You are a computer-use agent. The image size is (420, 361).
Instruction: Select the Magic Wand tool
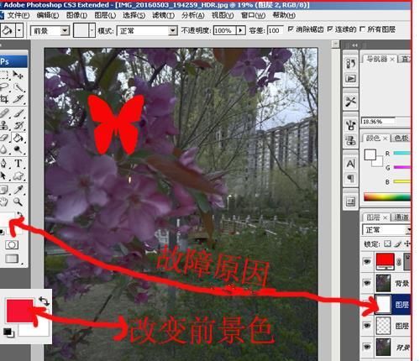18,87
